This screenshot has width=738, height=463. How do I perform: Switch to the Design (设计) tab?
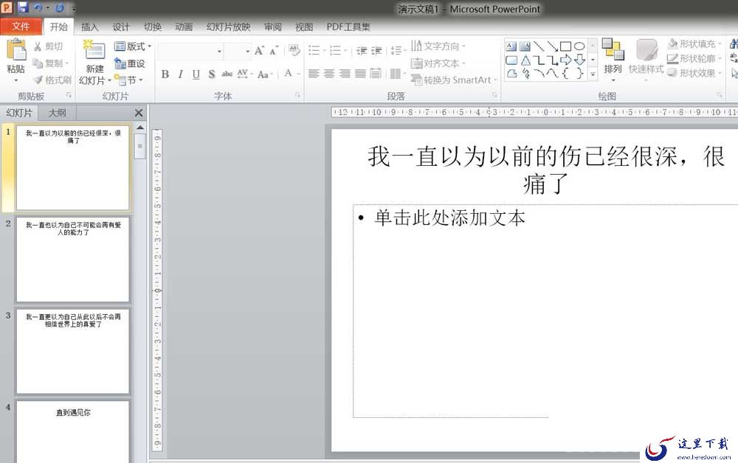pyautogui.click(x=121, y=27)
